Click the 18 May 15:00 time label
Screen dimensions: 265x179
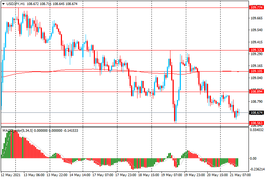tap(149, 175)
